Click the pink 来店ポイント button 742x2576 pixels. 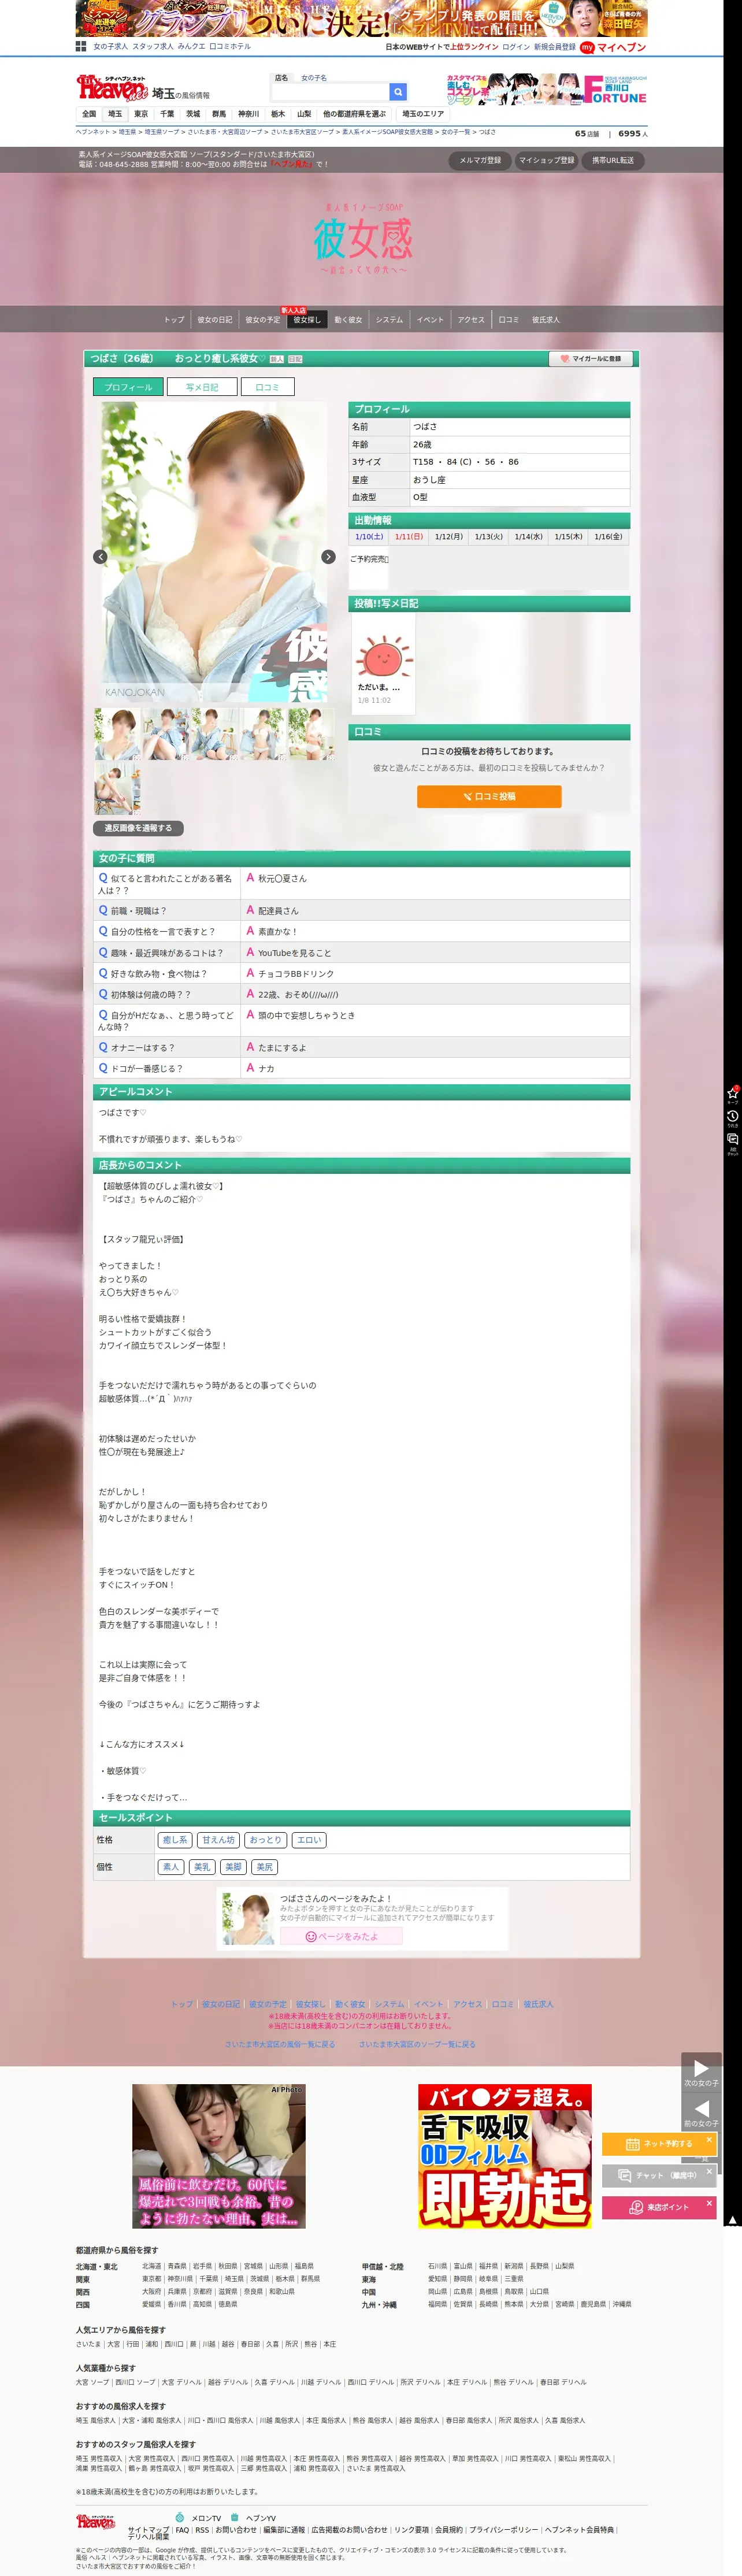coord(659,2207)
